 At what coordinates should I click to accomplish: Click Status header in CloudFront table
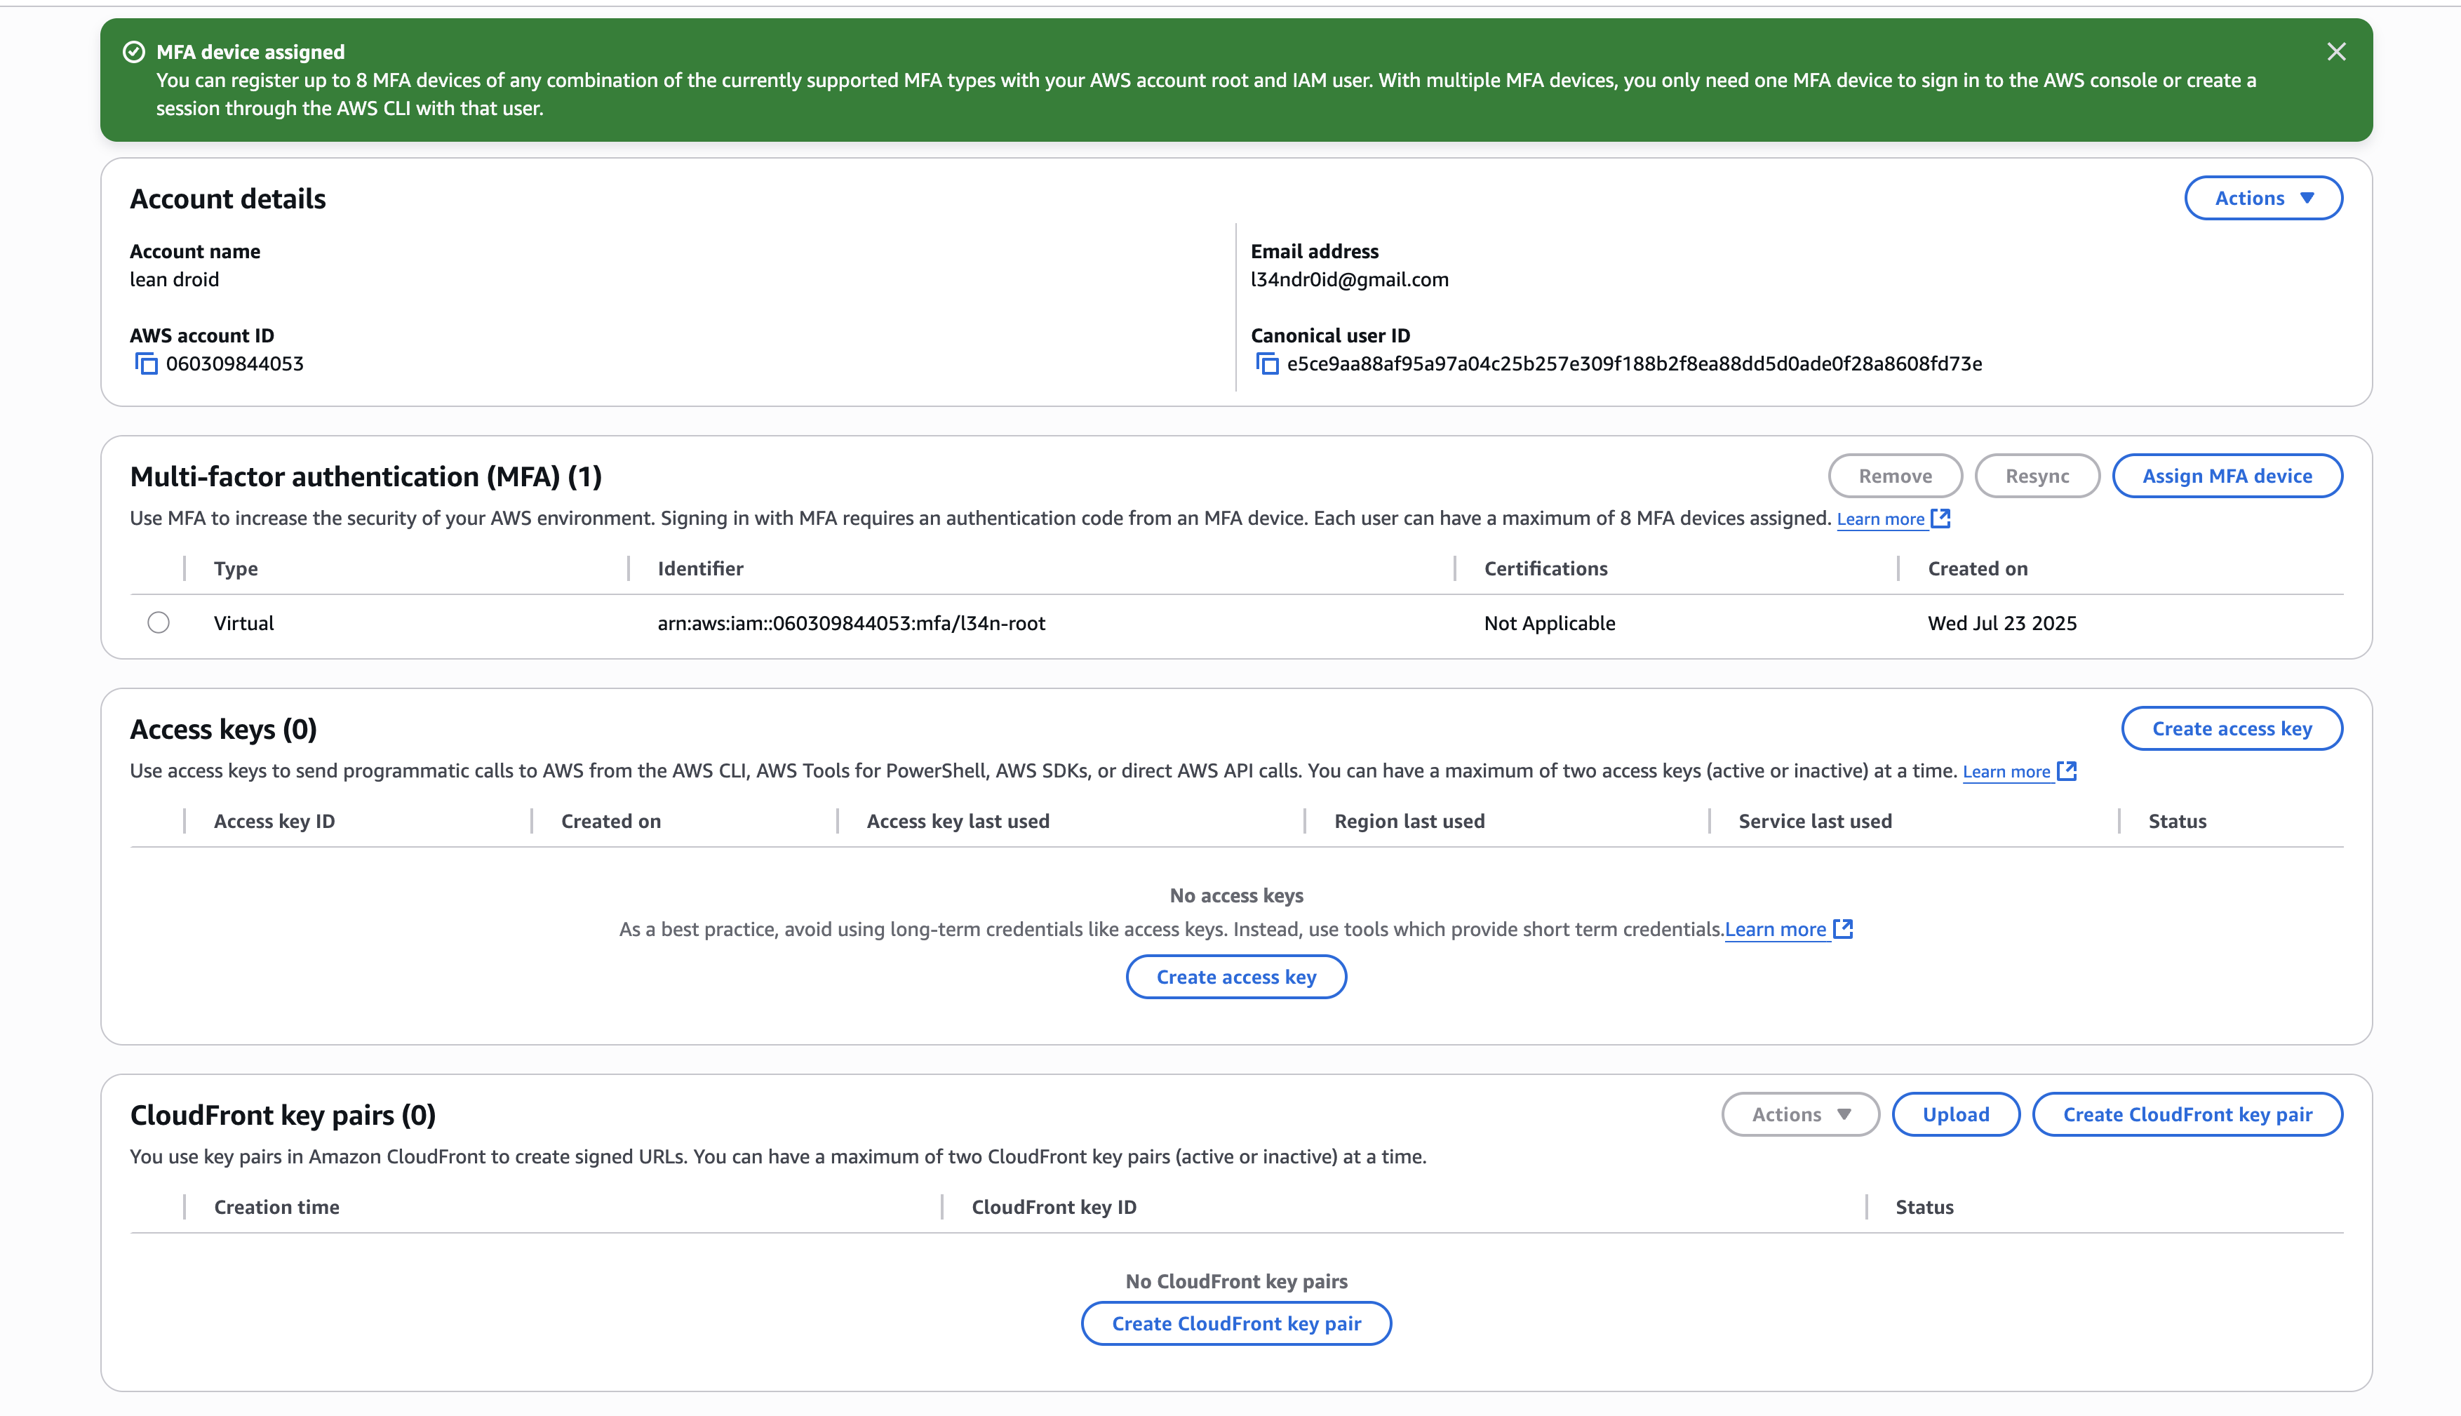1924,1207
